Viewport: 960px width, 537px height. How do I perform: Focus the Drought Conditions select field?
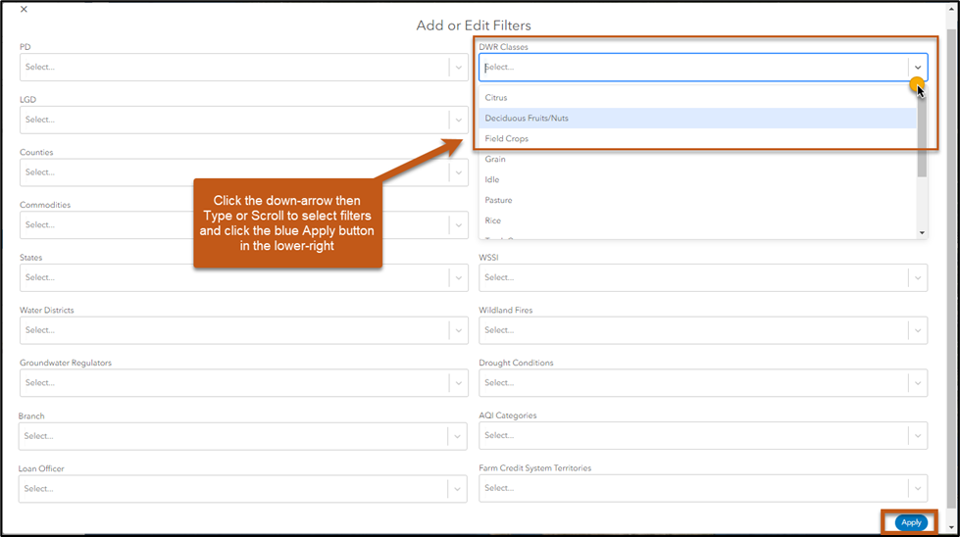pyautogui.click(x=692, y=383)
